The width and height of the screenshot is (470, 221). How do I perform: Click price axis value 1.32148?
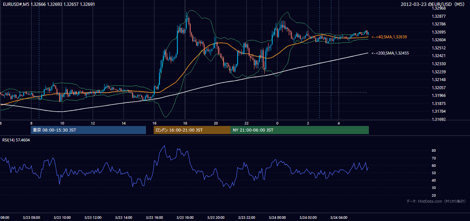[x=439, y=80]
